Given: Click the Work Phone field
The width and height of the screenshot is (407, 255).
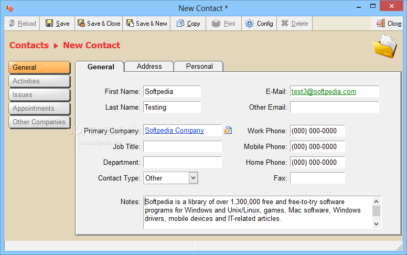Looking at the screenshot, I should click(317, 131).
